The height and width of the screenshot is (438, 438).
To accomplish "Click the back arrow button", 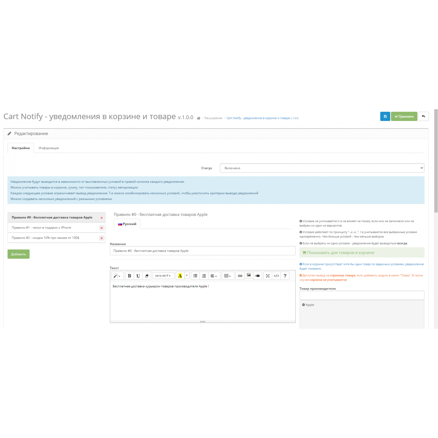I will 423,116.
